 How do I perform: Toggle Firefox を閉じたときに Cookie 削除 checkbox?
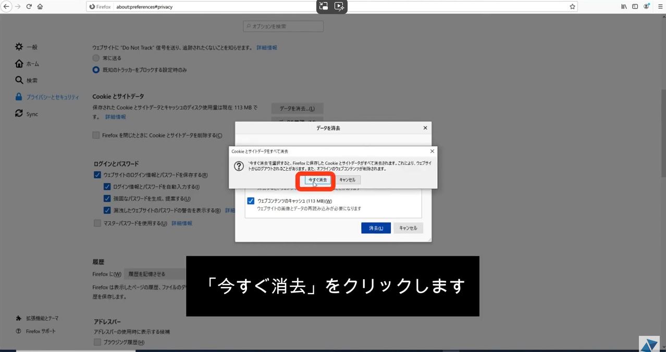point(96,135)
